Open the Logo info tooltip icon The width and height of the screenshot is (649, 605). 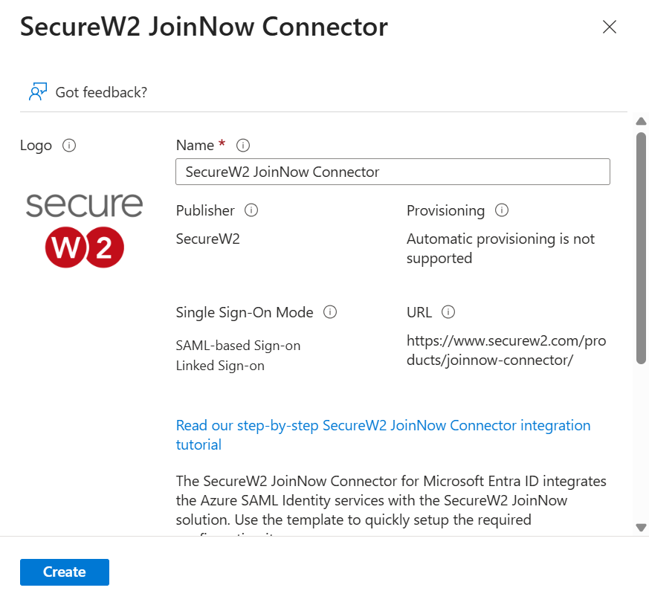69,145
